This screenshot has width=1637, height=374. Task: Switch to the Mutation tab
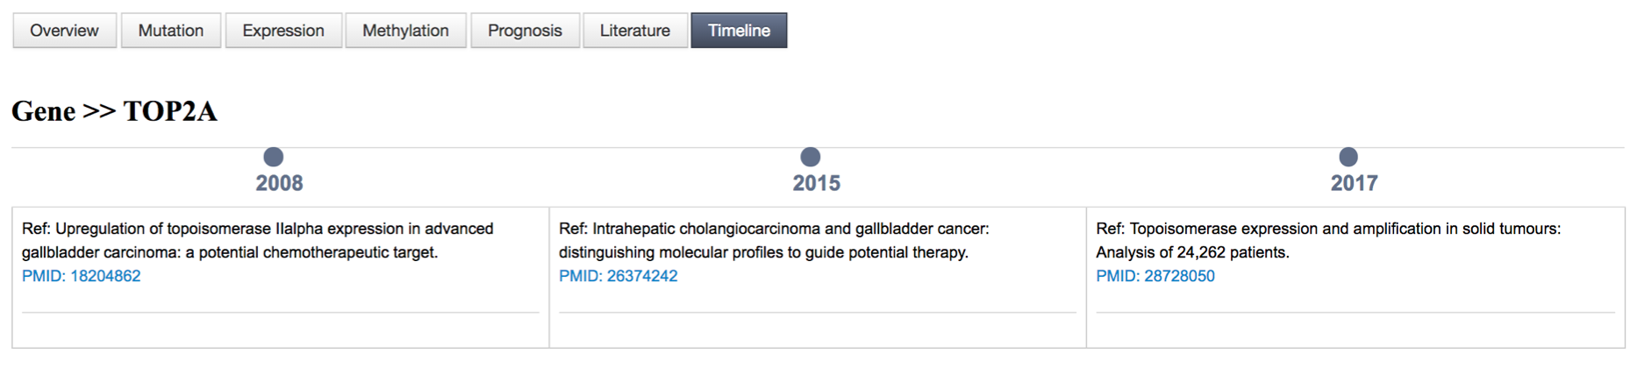[170, 31]
